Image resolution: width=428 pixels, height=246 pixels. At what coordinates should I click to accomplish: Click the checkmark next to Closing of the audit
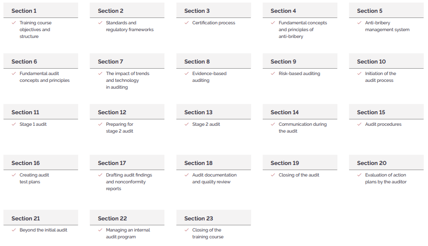[x=273, y=175]
